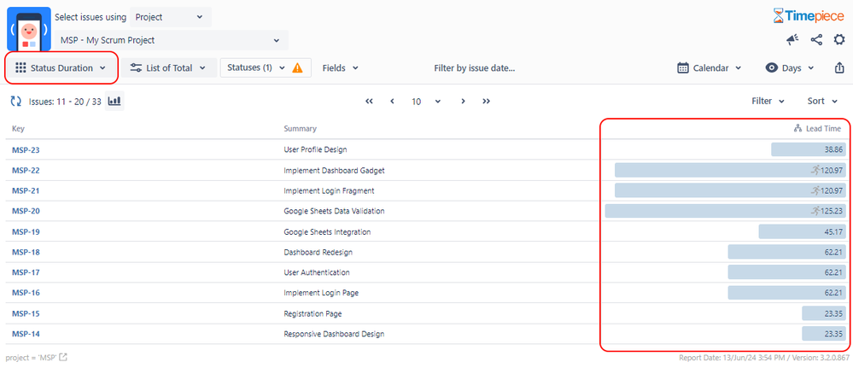Click the Registration Page summary

(313, 313)
